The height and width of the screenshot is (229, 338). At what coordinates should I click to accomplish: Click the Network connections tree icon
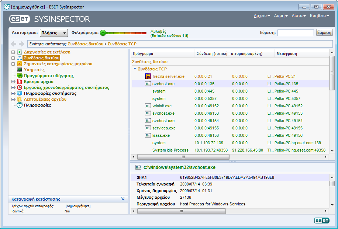(x=20, y=58)
